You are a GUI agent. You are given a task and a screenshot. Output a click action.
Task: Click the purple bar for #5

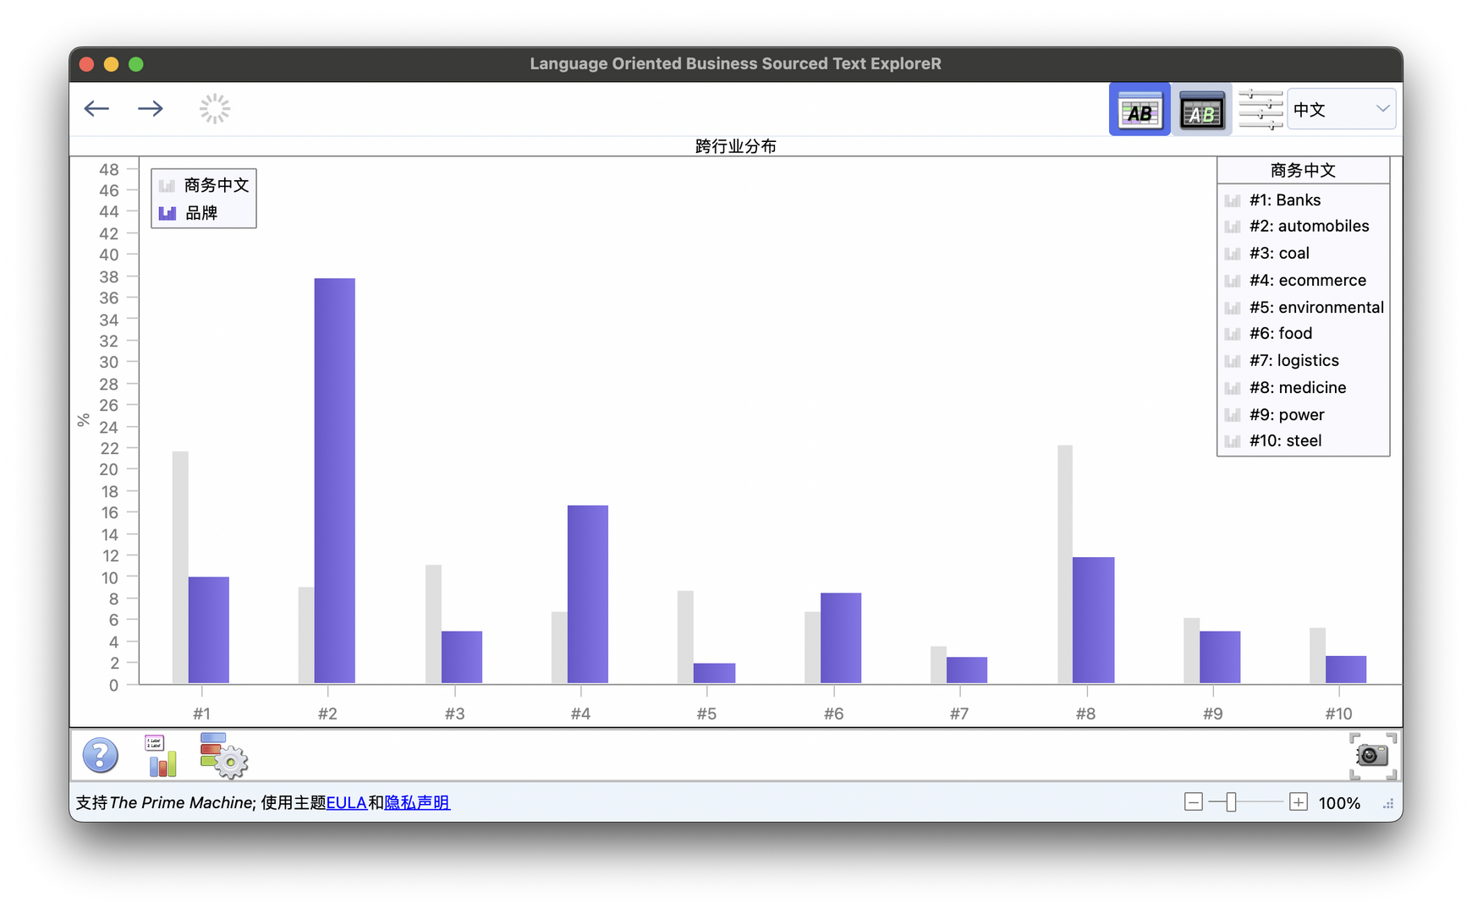[715, 673]
